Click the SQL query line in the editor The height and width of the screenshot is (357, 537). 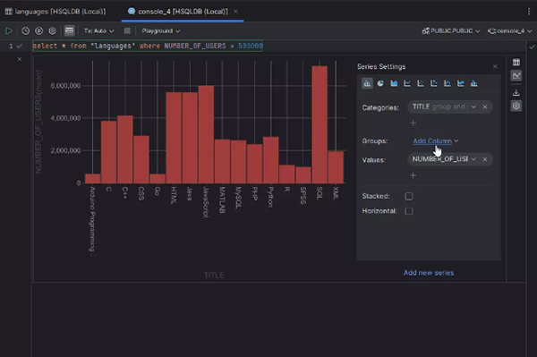pyautogui.click(x=148, y=46)
